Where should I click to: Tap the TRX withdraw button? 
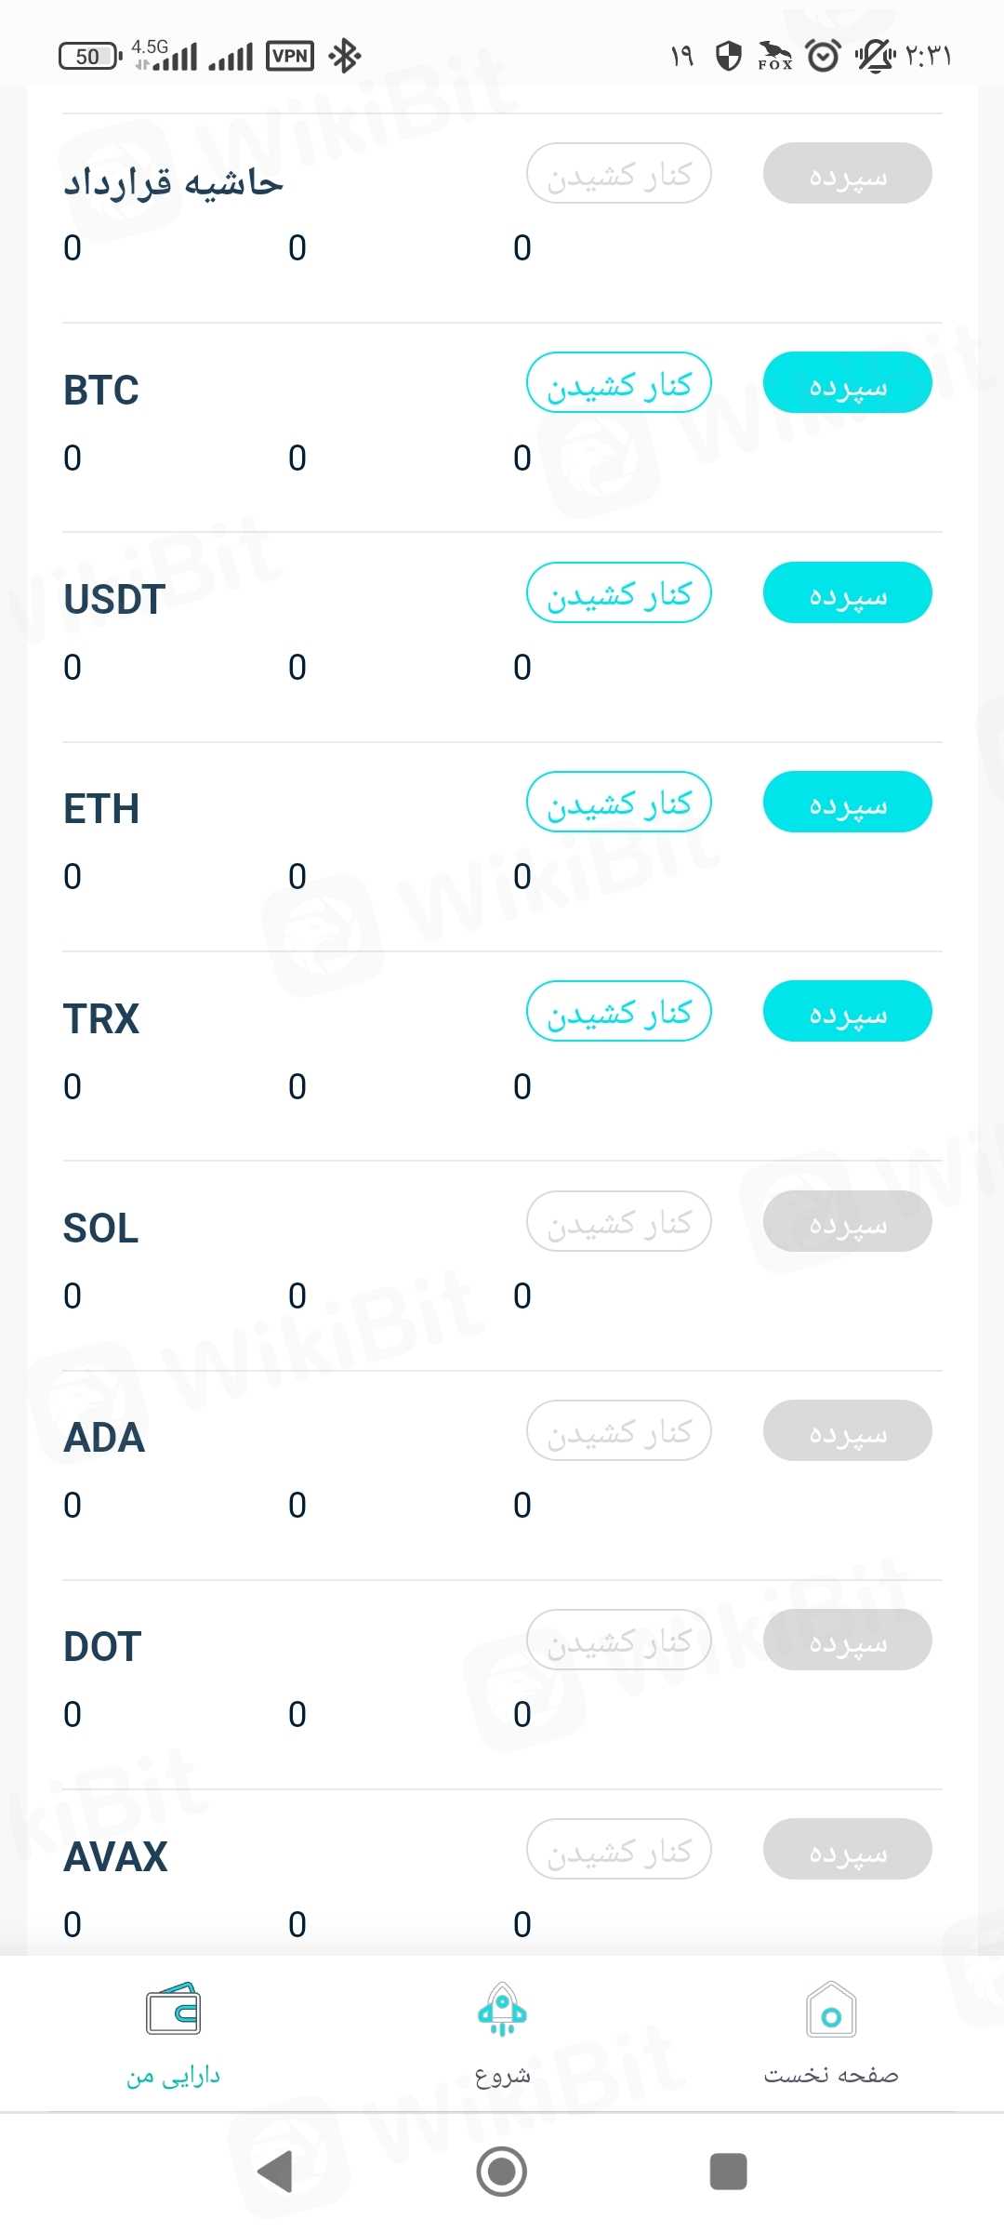coord(618,1011)
